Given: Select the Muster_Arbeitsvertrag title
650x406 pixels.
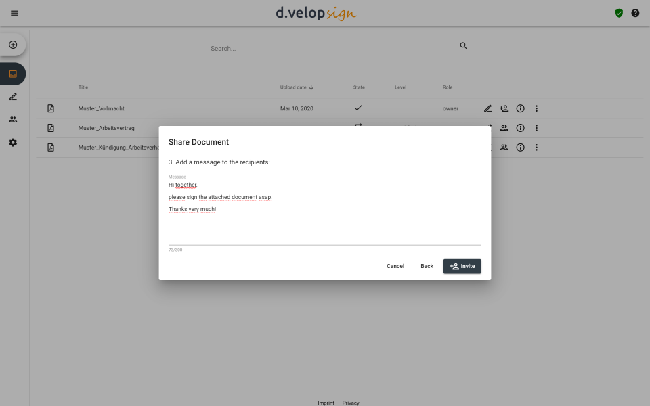Looking at the screenshot, I should click(x=106, y=128).
